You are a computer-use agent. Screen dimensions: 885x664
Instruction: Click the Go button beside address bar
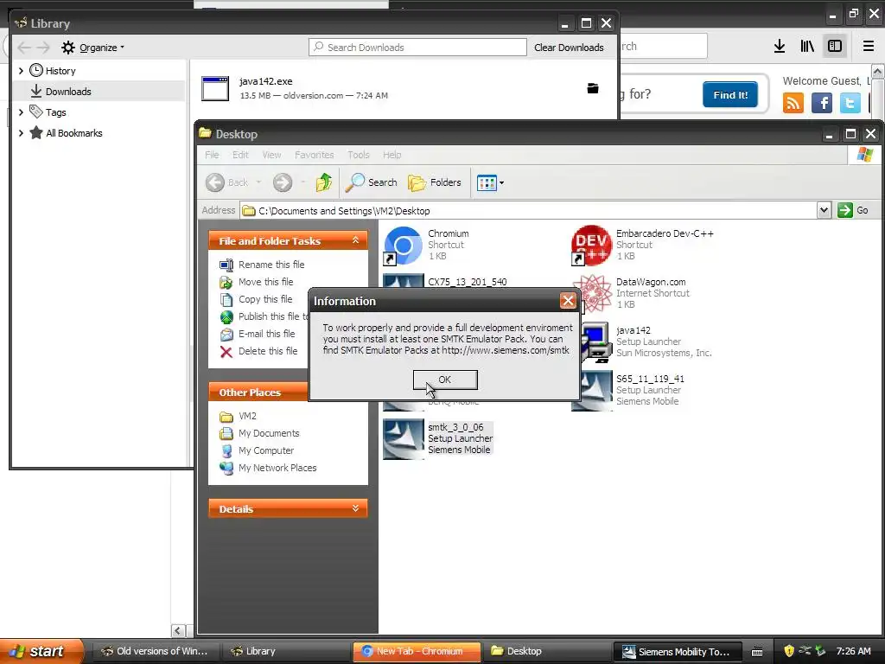pos(853,210)
